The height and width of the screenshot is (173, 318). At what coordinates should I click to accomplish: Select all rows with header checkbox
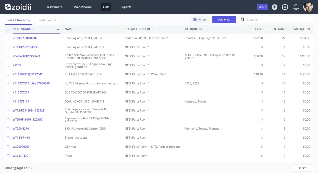click(8, 29)
